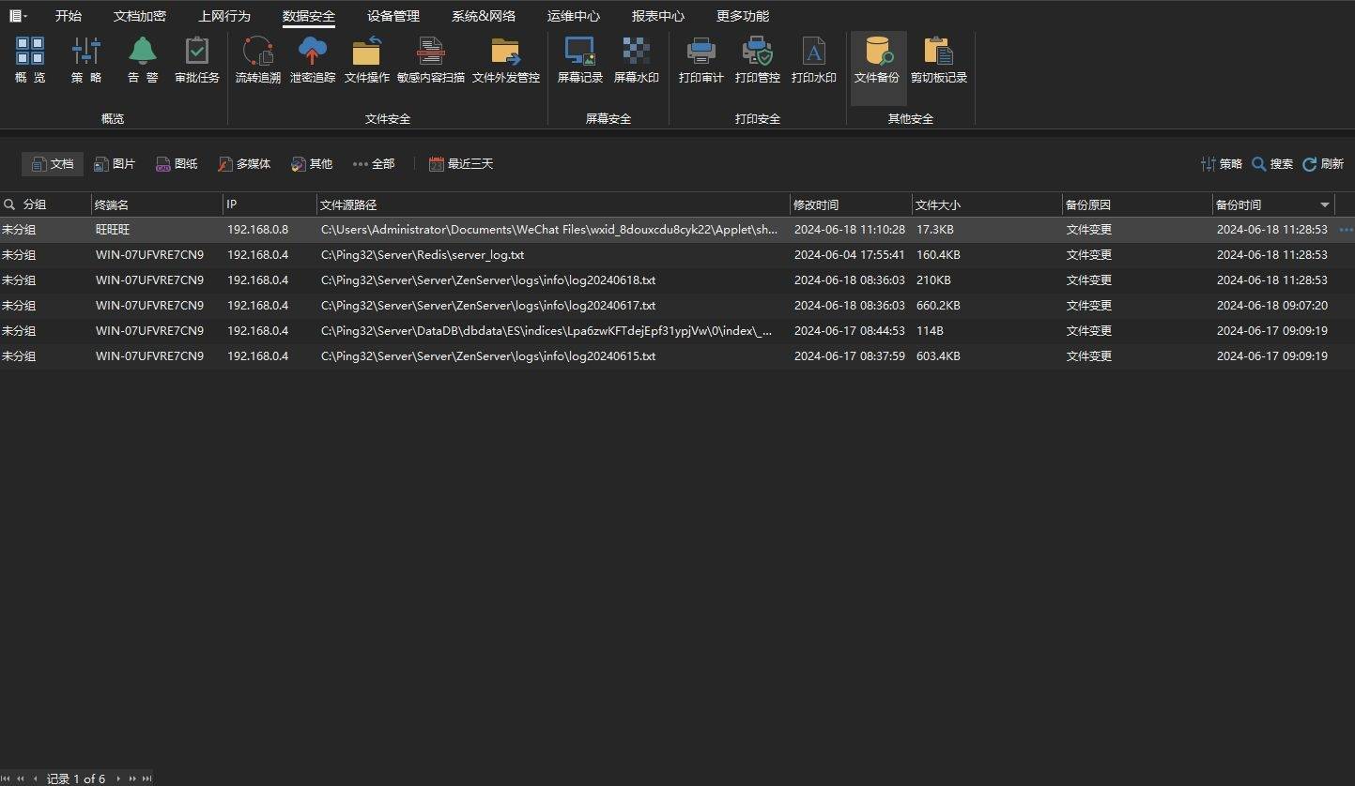Click the 搜索 search button
The height and width of the screenshot is (786, 1355).
coord(1272,164)
